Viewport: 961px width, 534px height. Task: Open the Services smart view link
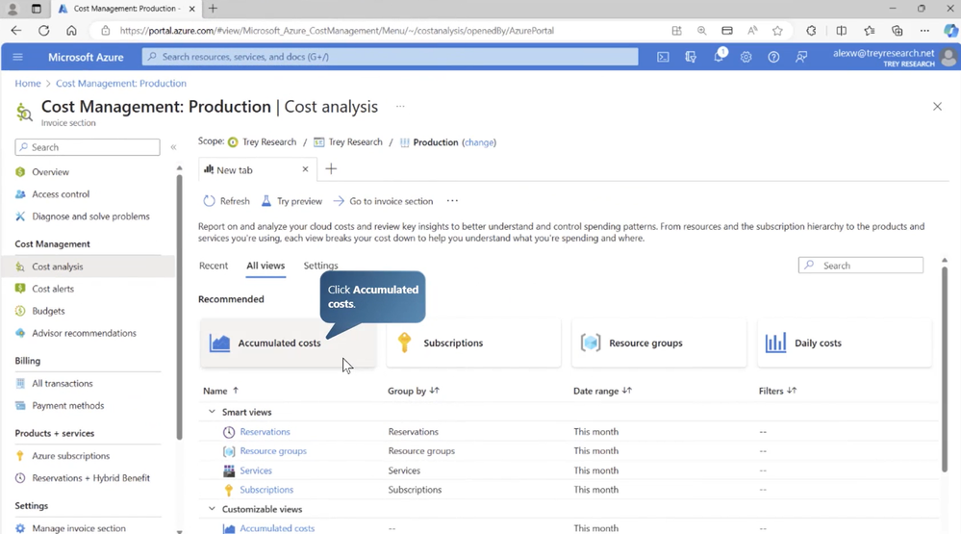(x=256, y=470)
